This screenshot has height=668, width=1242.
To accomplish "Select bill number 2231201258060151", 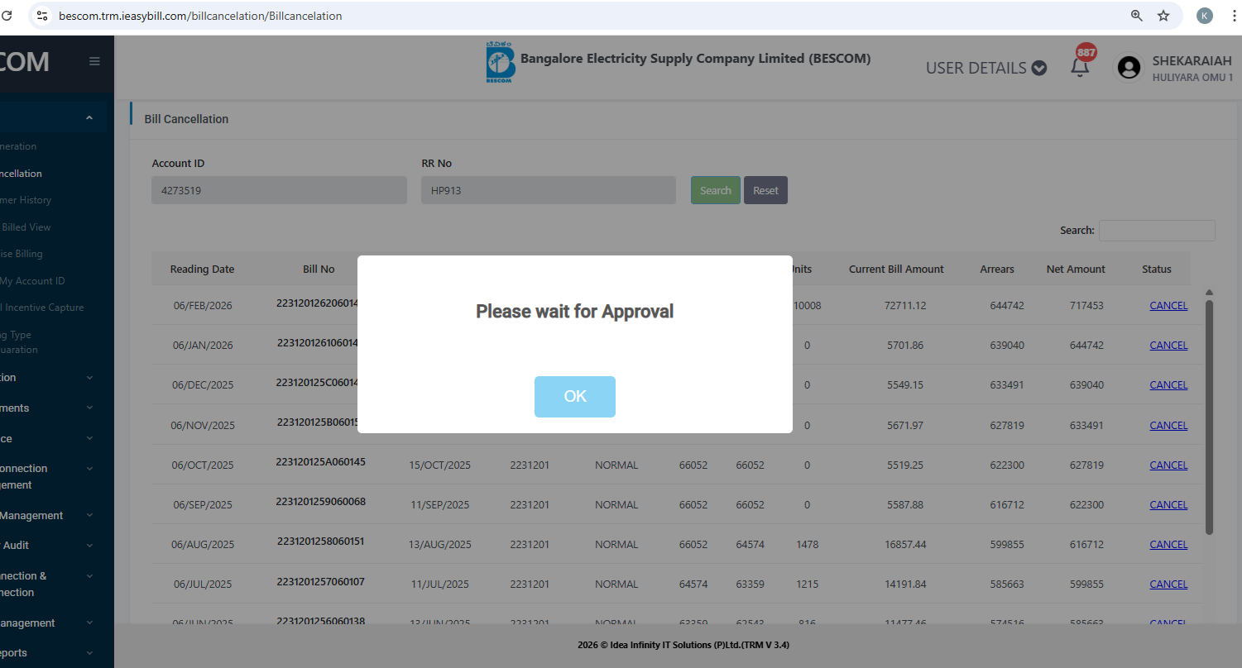I will click(321, 542).
